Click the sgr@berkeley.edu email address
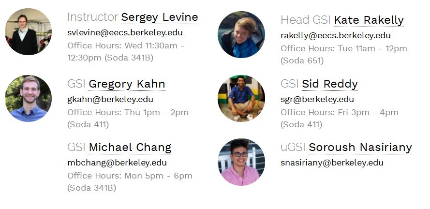 317,99
